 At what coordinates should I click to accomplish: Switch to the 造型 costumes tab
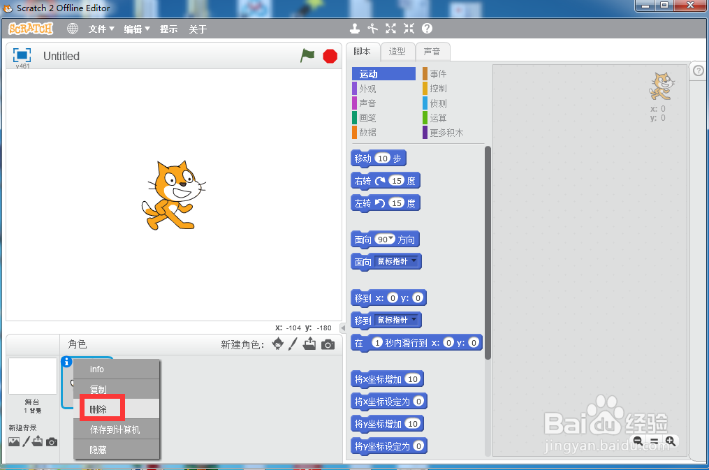(397, 52)
